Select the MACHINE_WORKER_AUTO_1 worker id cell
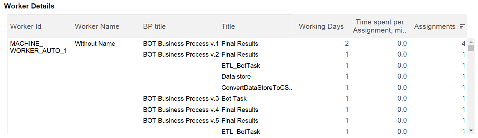The image size is (478, 138). point(39,47)
